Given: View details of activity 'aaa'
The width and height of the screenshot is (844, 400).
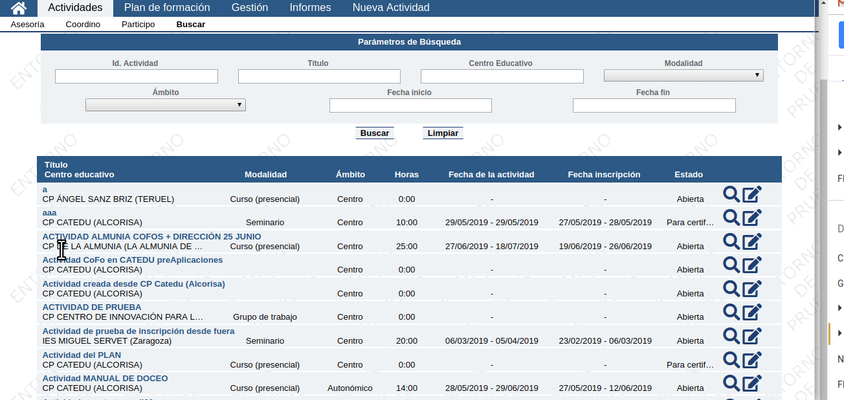Looking at the screenshot, I should [x=731, y=217].
